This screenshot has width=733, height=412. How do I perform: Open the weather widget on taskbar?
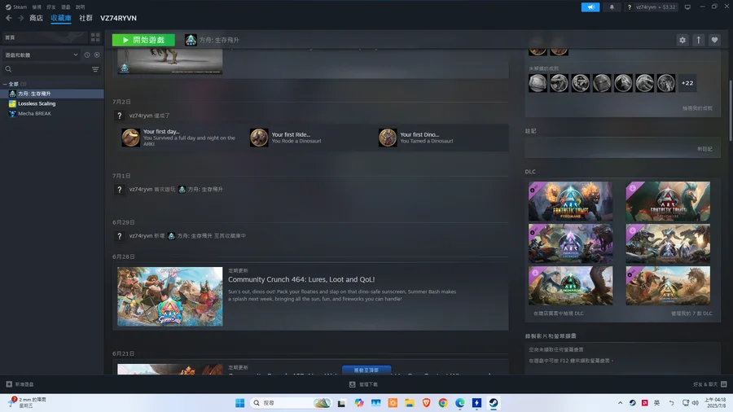(28, 403)
